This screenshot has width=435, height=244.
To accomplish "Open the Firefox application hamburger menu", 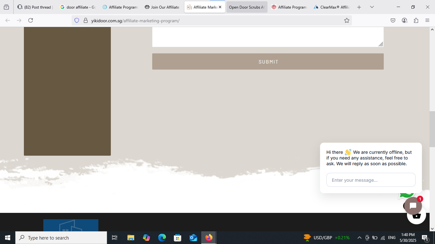I will pos(427,20).
